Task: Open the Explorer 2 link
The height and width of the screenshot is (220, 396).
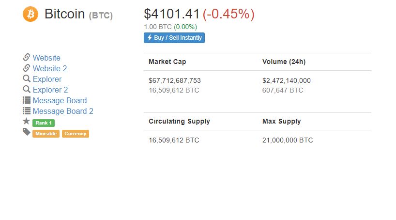Action: click(x=50, y=90)
